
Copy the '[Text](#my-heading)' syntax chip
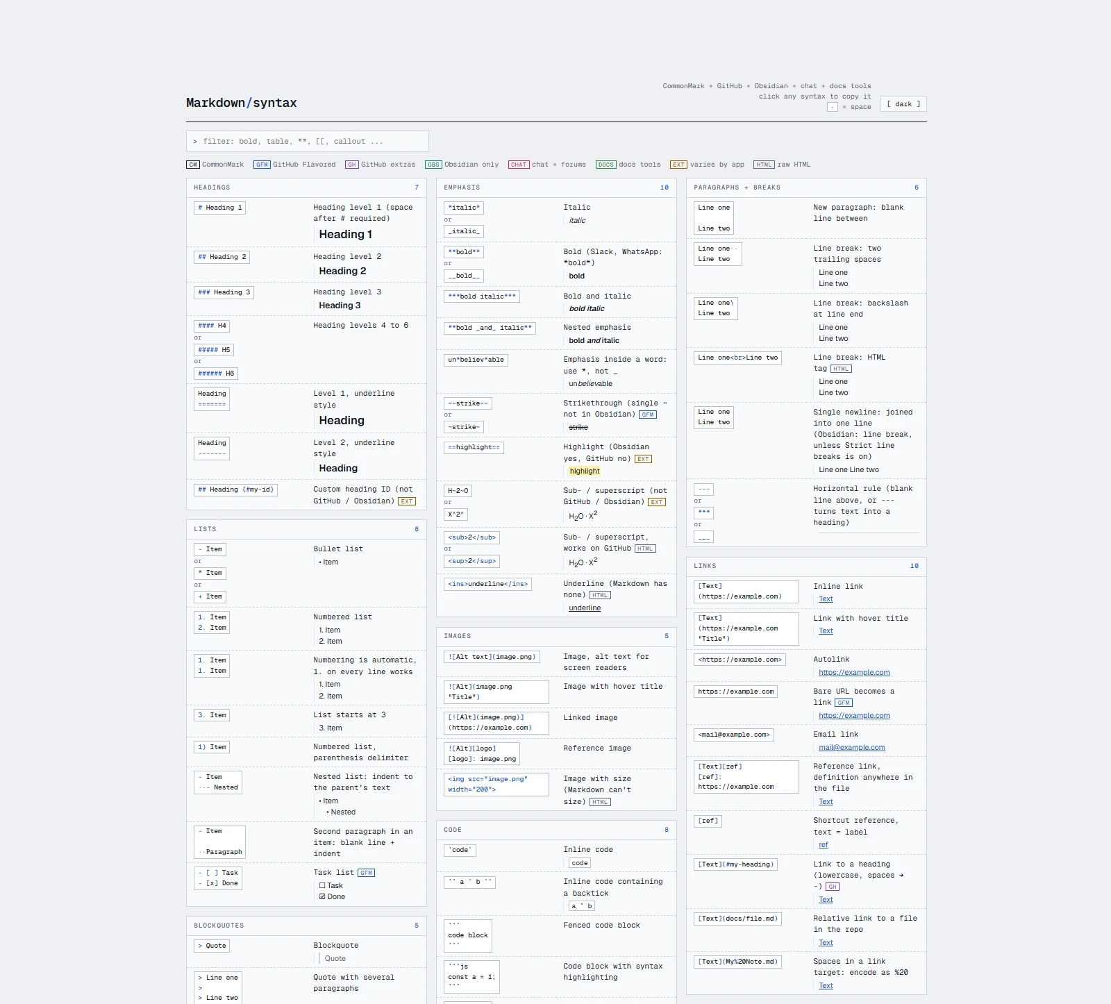(x=735, y=864)
